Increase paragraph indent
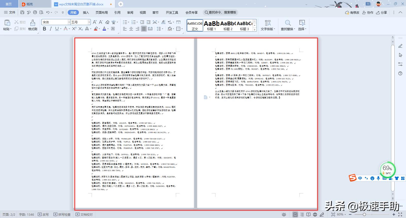Image resolution: width=406 pixels, height=218 pixels. pos(148,22)
